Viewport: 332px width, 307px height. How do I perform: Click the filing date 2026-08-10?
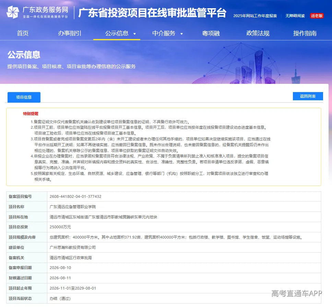(x=60, y=268)
